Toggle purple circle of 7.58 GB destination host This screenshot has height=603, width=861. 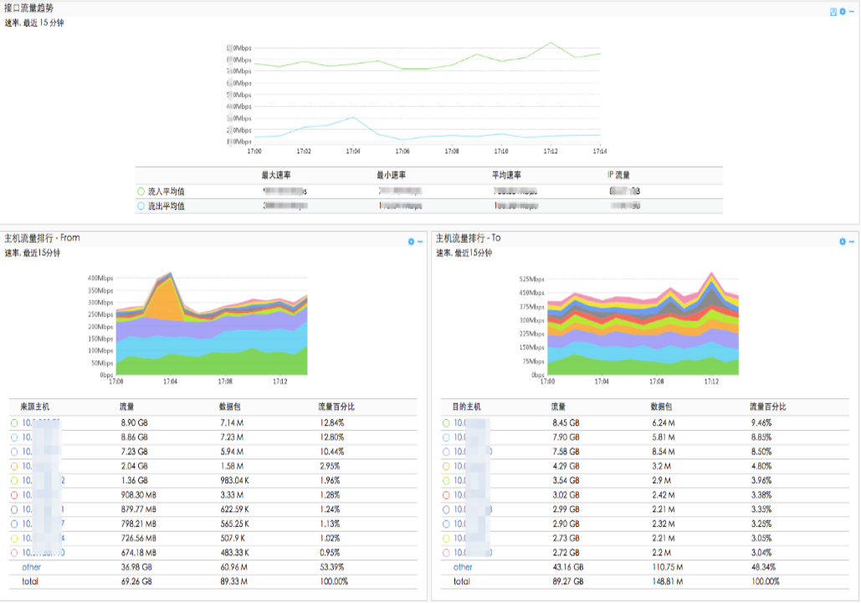click(x=446, y=452)
